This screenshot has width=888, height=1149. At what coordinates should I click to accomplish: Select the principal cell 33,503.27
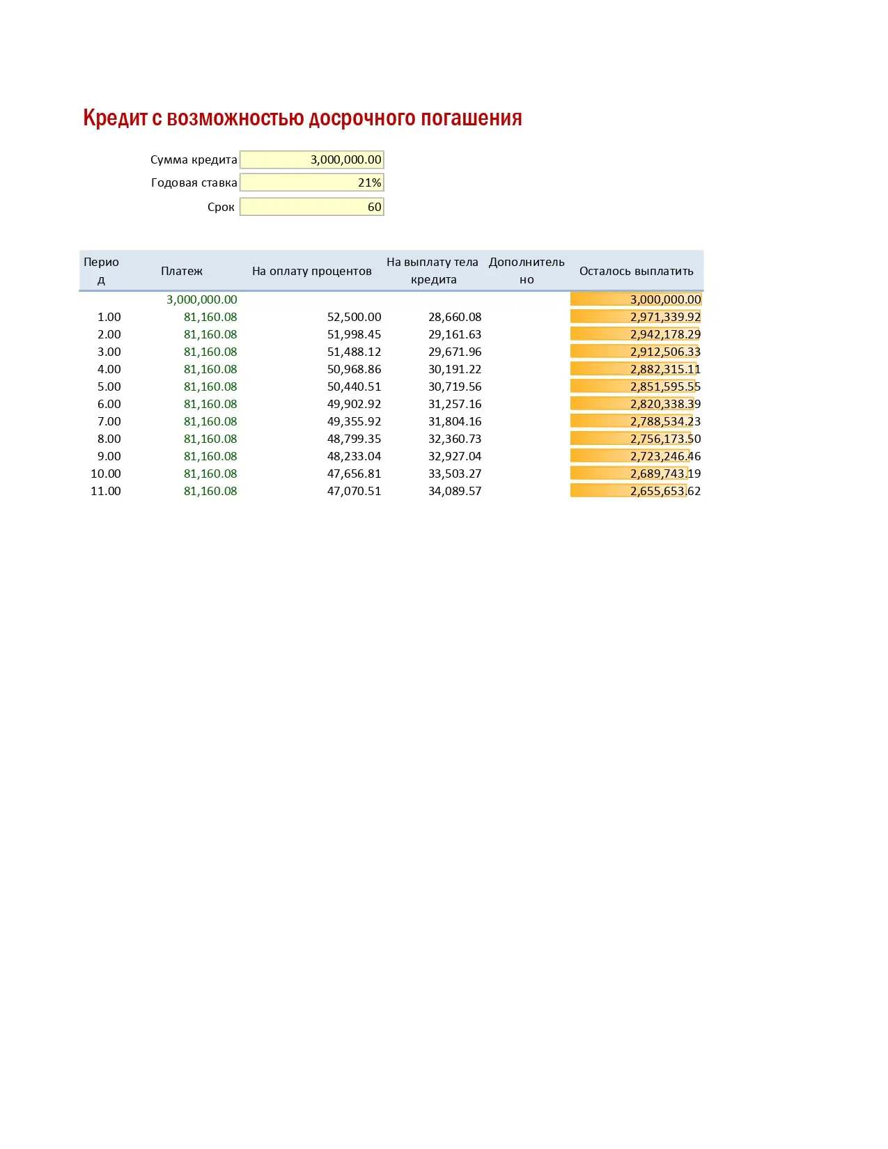(455, 474)
